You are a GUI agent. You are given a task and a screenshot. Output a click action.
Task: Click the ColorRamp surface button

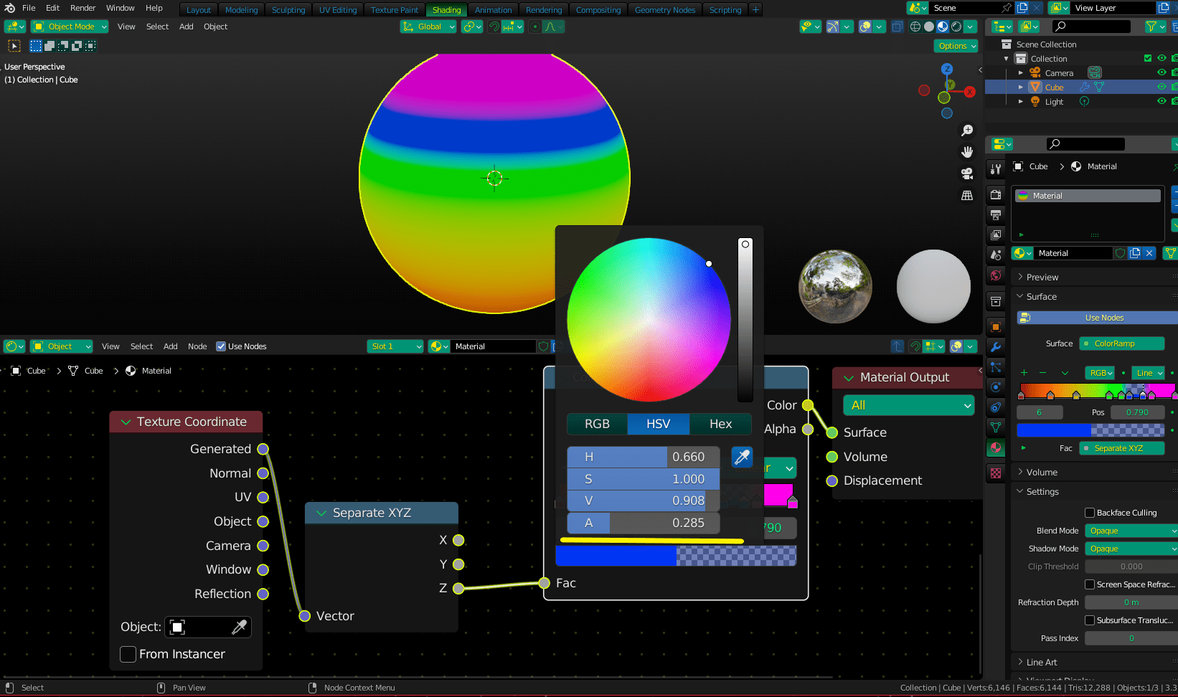pos(1121,343)
